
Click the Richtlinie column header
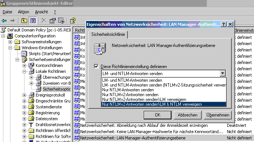tap(79, 30)
